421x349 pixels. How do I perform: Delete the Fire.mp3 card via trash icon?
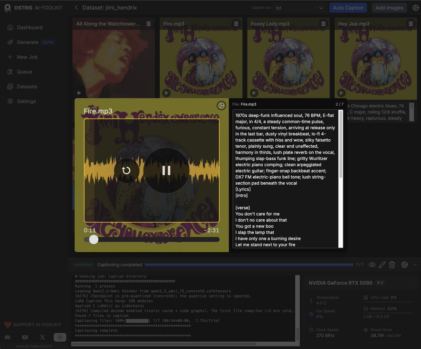pyautogui.click(x=236, y=24)
